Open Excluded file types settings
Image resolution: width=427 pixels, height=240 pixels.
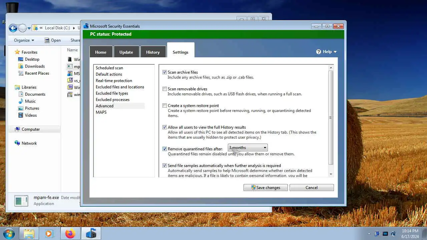pos(112,93)
